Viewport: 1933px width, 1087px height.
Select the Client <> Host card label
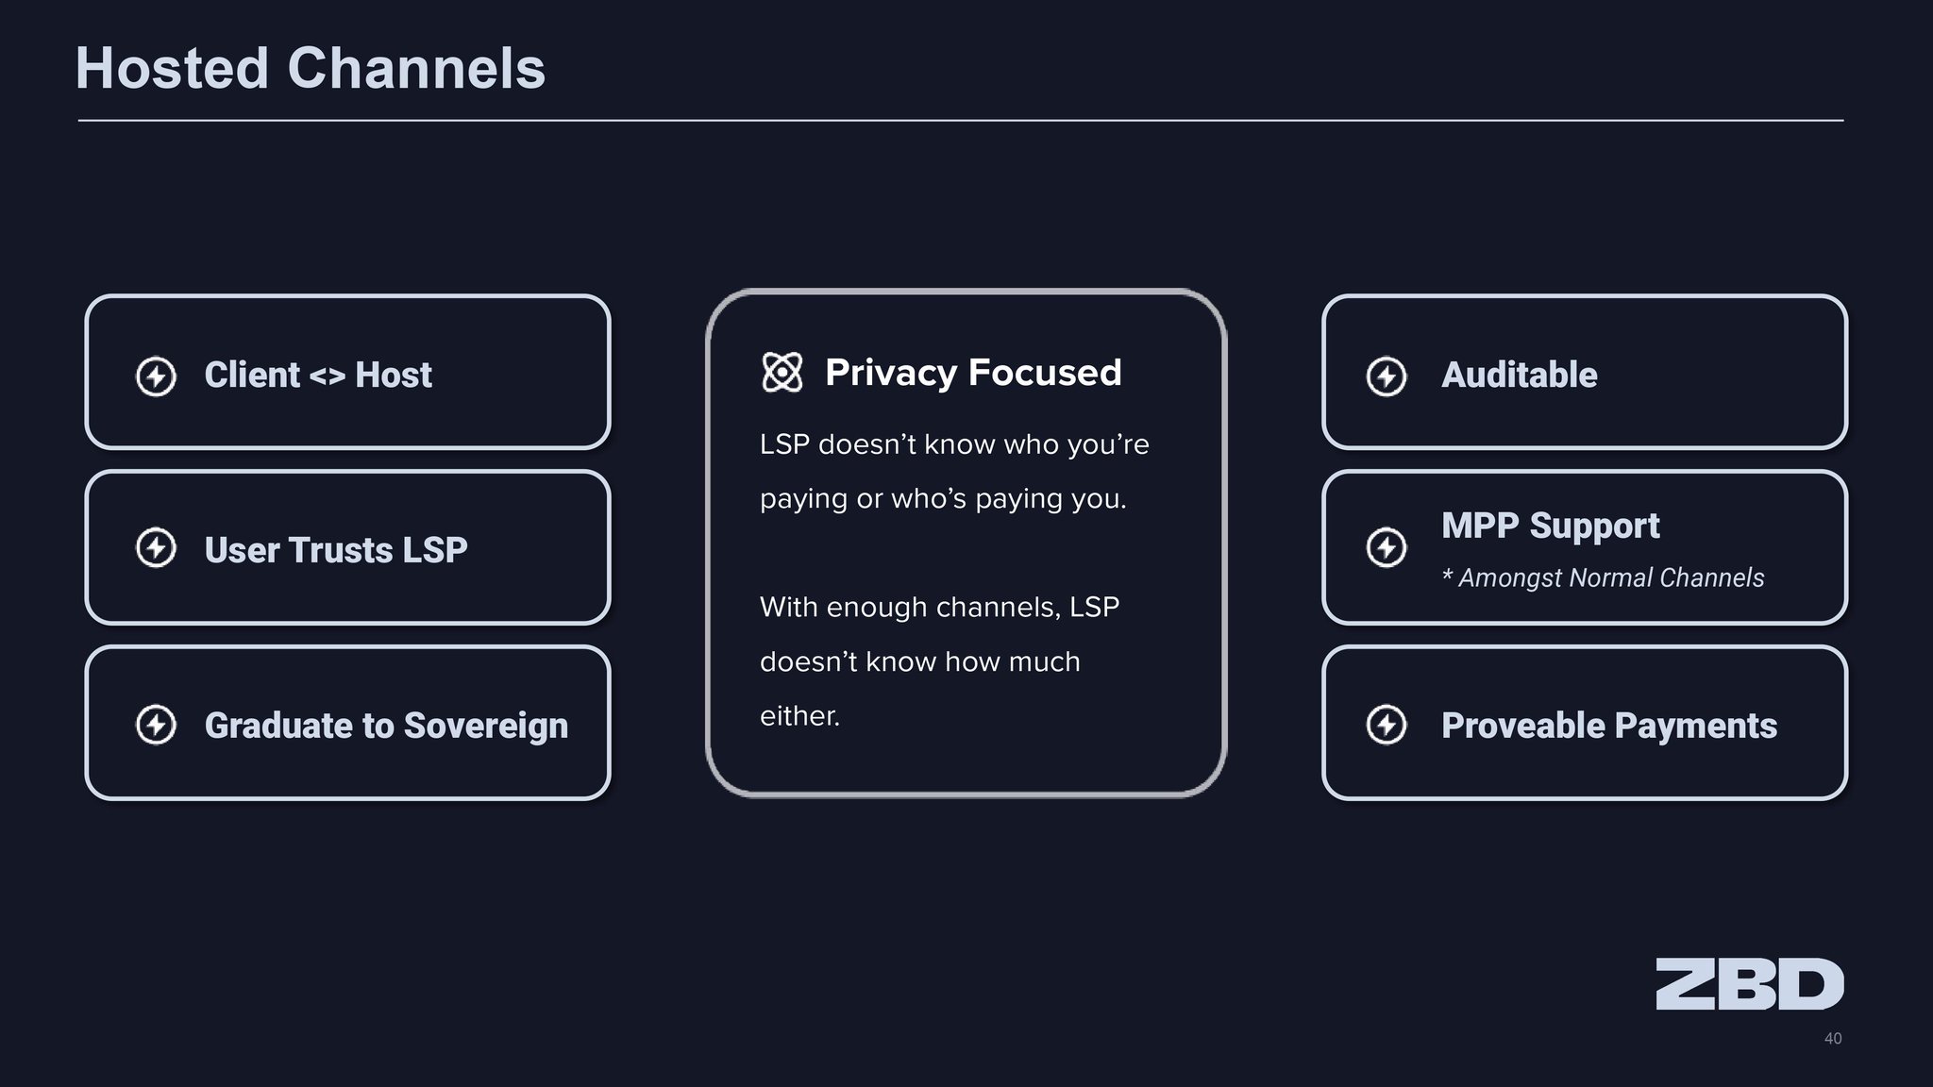click(x=318, y=375)
